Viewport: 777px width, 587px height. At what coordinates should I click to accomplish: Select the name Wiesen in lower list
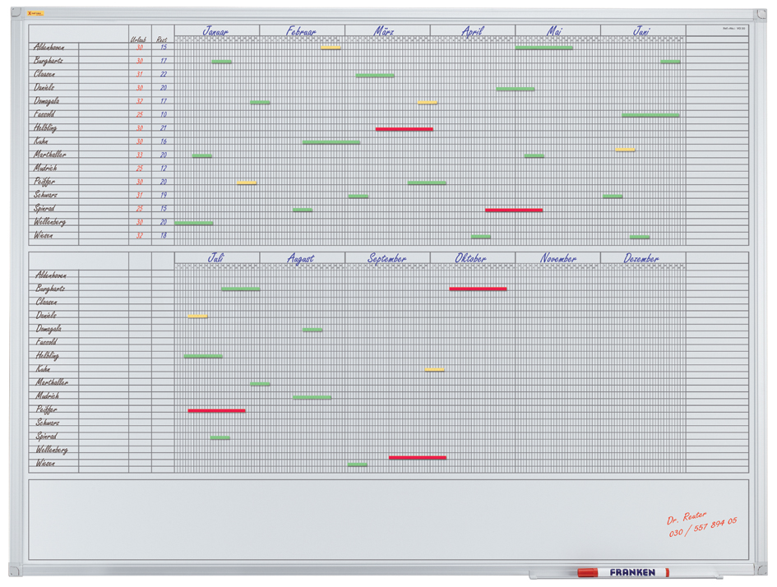point(45,464)
